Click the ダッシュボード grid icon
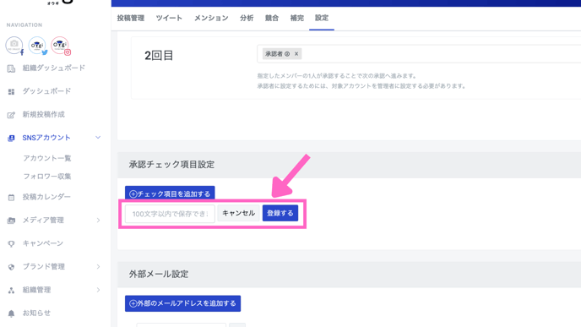This screenshot has width=581, height=327. [x=11, y=91]
